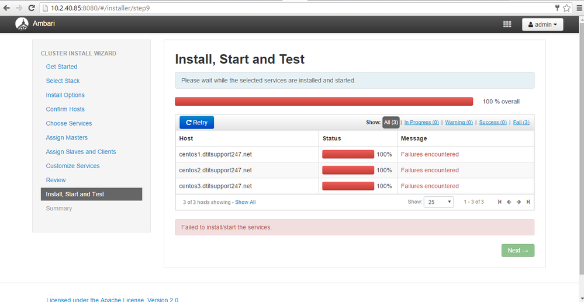Jump to first page of hosts
The image size is (584, 302).
500,202
